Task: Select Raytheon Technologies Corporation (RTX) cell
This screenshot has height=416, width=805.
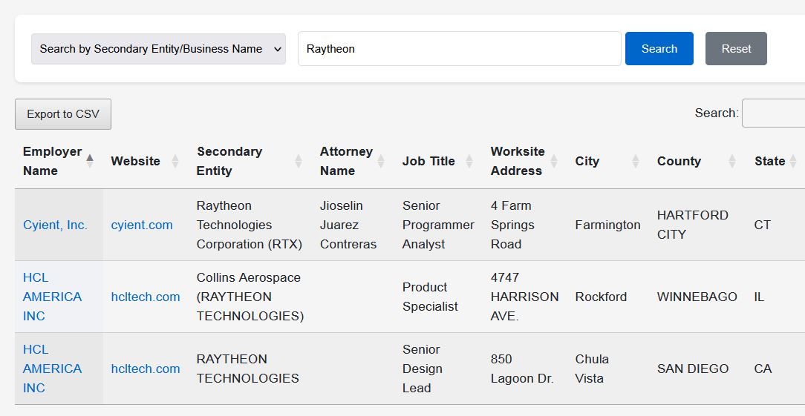Action: coord(250,225)
